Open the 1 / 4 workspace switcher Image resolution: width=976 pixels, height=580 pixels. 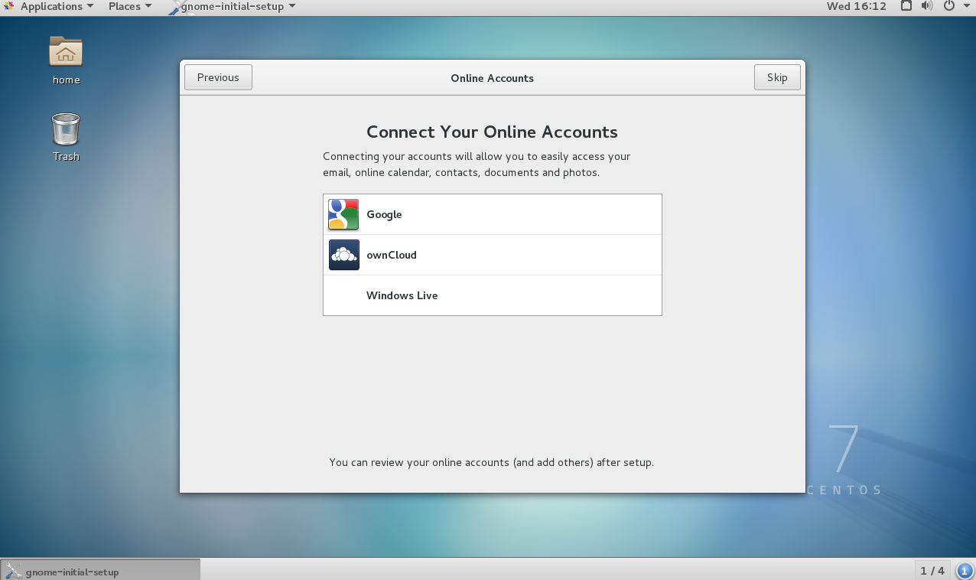click(932, 571)
